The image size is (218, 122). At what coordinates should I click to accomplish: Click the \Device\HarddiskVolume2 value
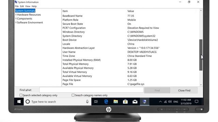click(143, 40)
